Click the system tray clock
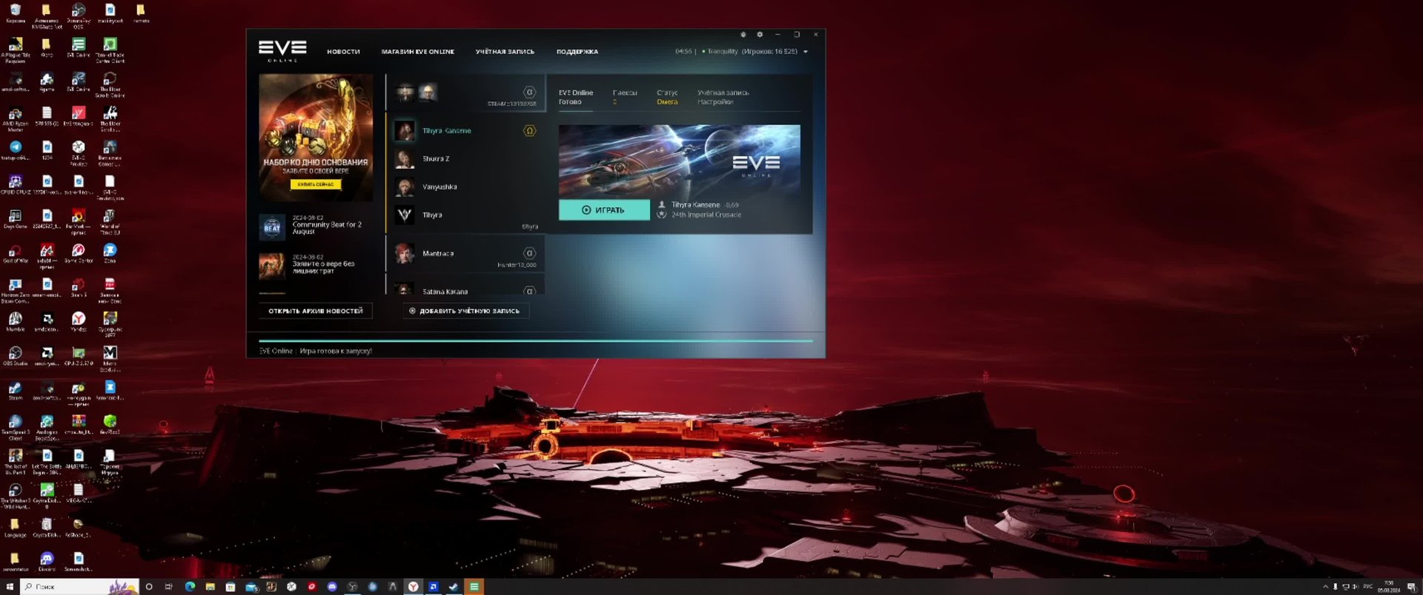The image size is (1423, 595). 1389,587
